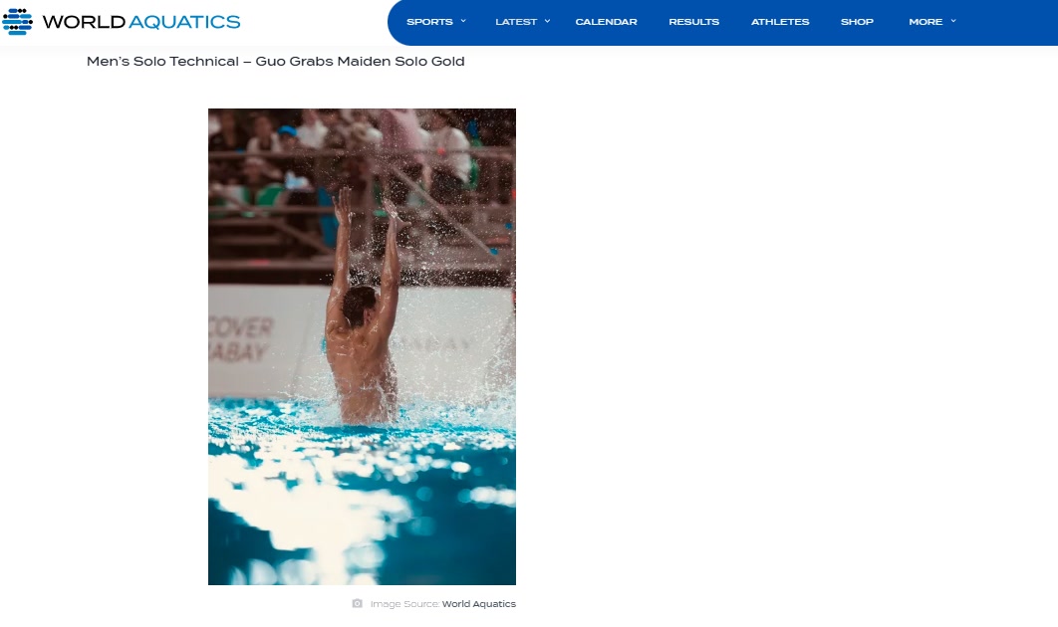
Task: Visit the SHOP navigation link
Action: pyautogui.click(x=857, y=22)
